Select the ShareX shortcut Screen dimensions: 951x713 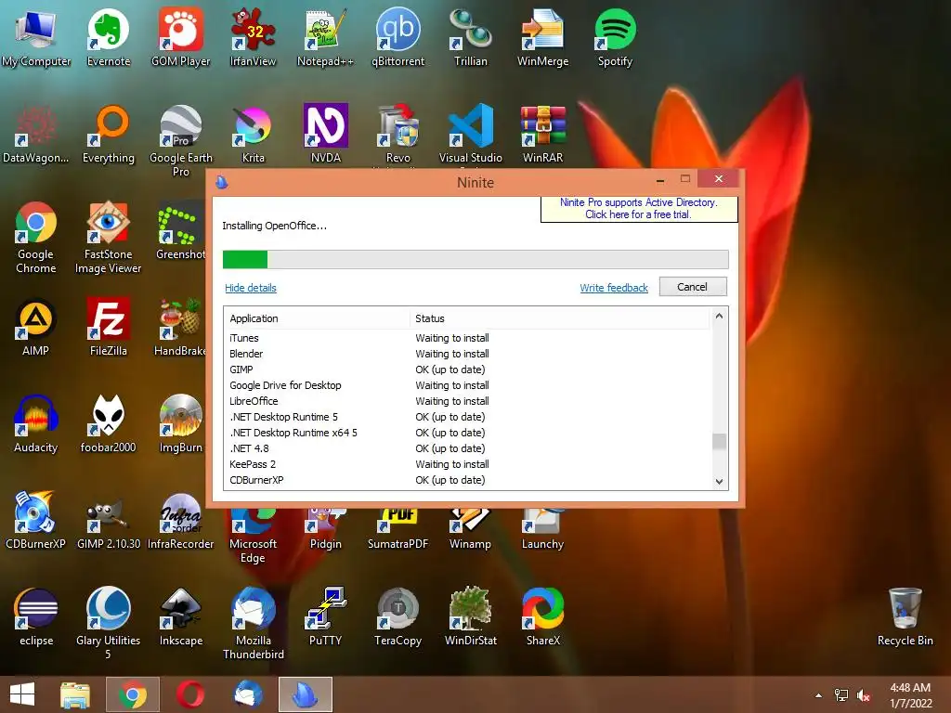pyautogui.click(x=542, y=616)
